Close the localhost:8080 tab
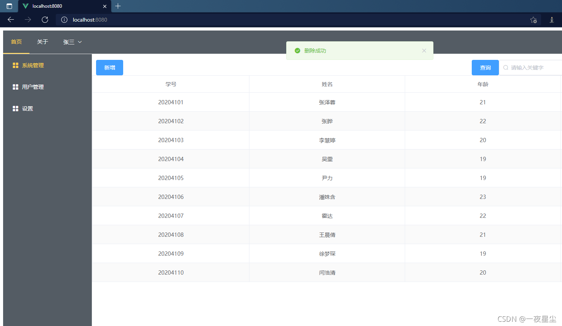562x326 pixels. 105,6
